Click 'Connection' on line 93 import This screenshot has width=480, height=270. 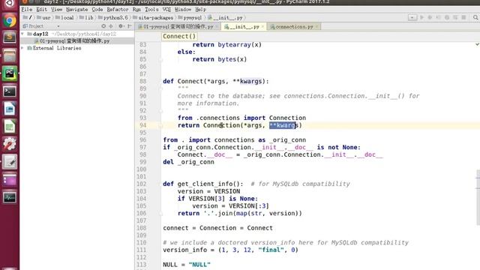[287, 118]
